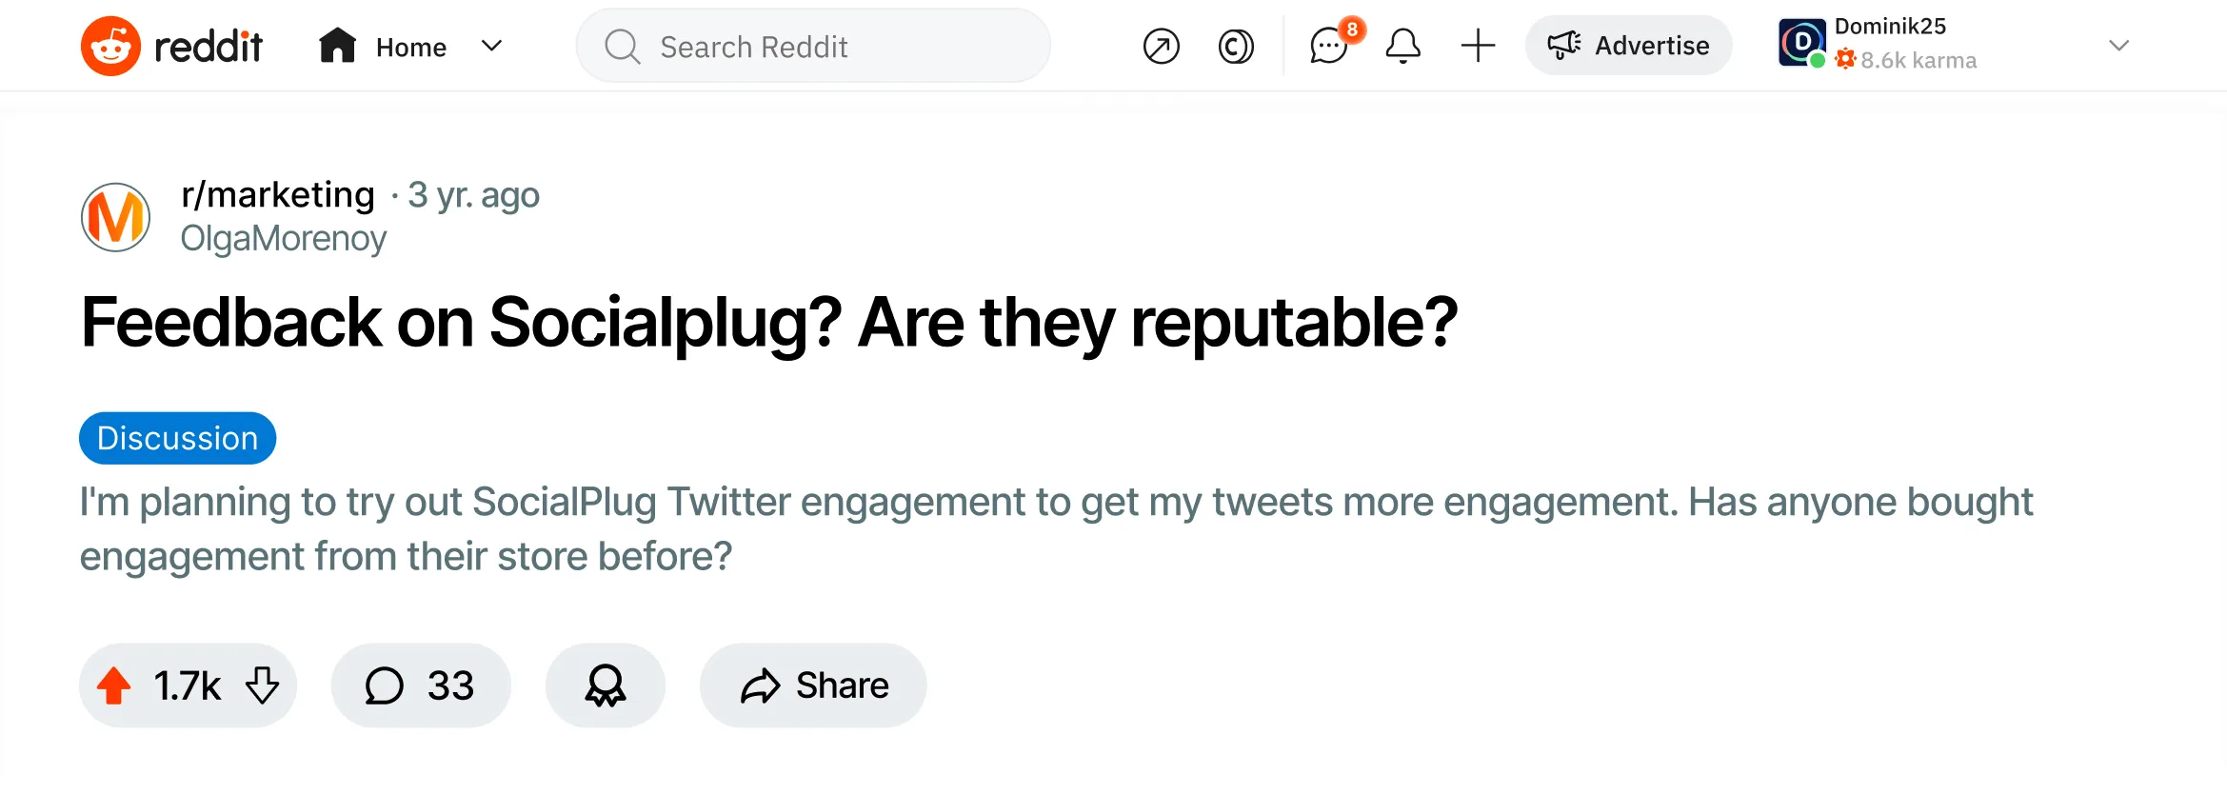Open notifications via the bell icon
This screenshot has width=2227, height=794.
[x=1403, y=46]
